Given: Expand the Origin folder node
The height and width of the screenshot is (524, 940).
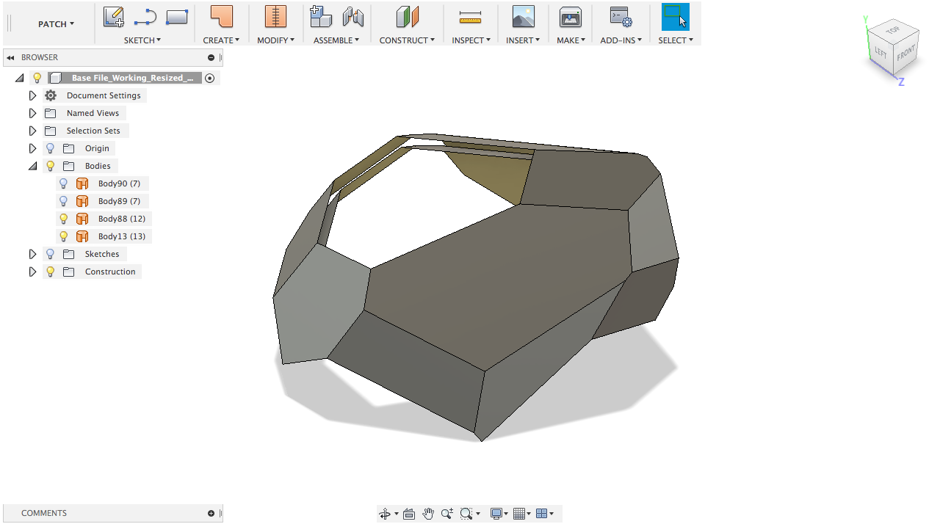Looking at the screenshot, I should 32,148.
